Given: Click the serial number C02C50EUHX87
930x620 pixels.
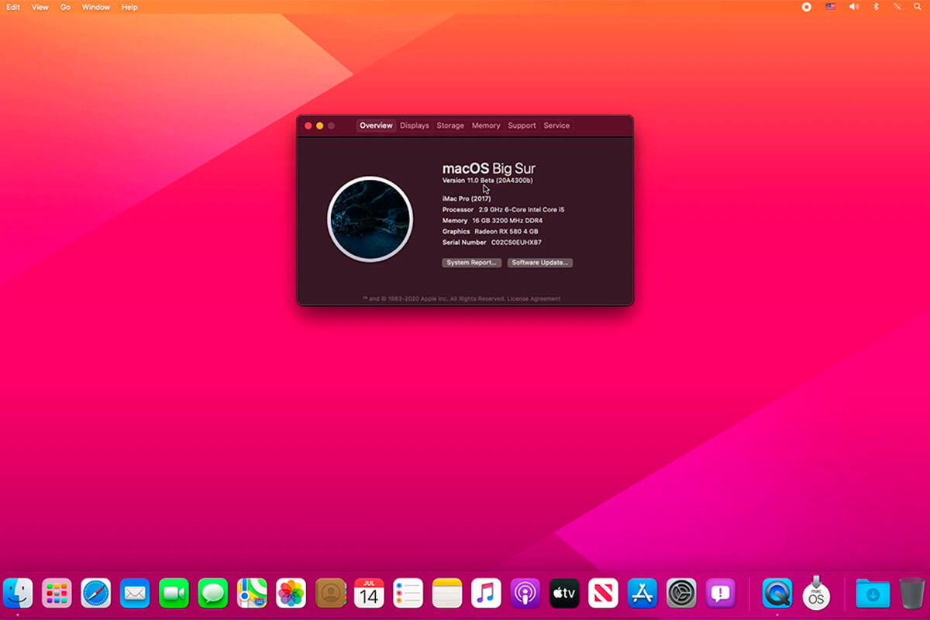Looking at the screenshot, I should tap(516, 243).
